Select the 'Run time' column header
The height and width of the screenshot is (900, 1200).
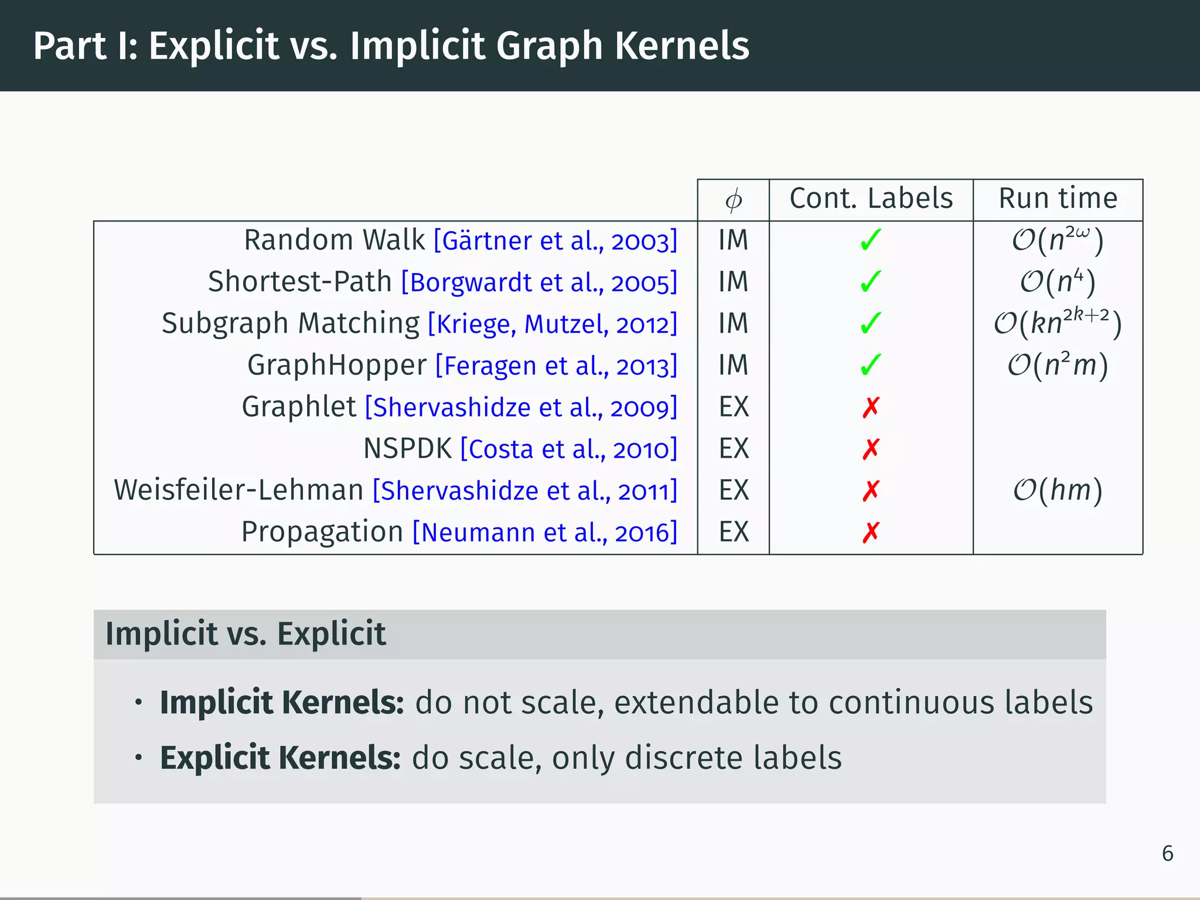[1058, 198]
